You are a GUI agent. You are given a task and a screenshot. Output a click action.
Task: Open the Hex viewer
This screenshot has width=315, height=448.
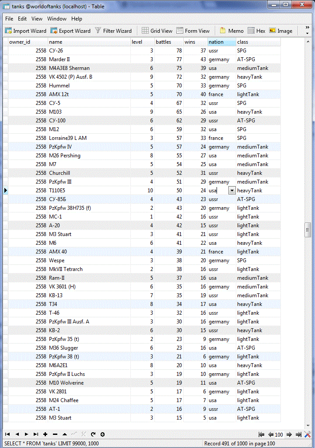point(256,31)
